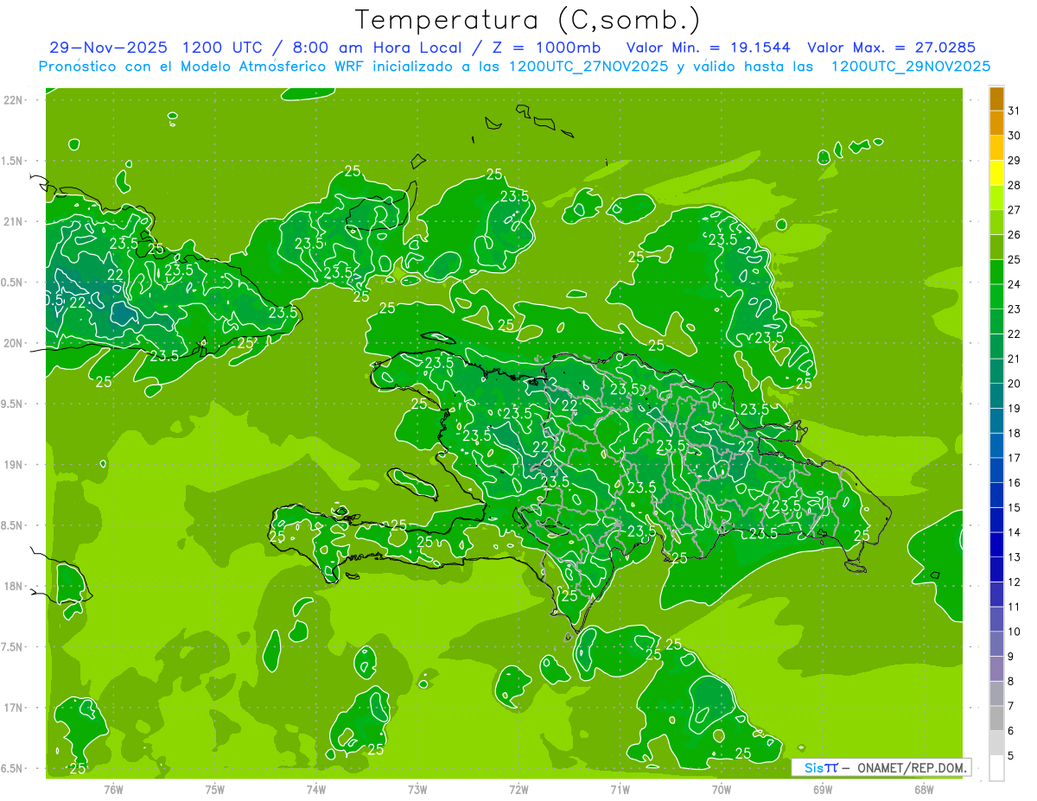Click the "19N" latitude axis label
1037x801 pixels.
click(x=14, y=465)
